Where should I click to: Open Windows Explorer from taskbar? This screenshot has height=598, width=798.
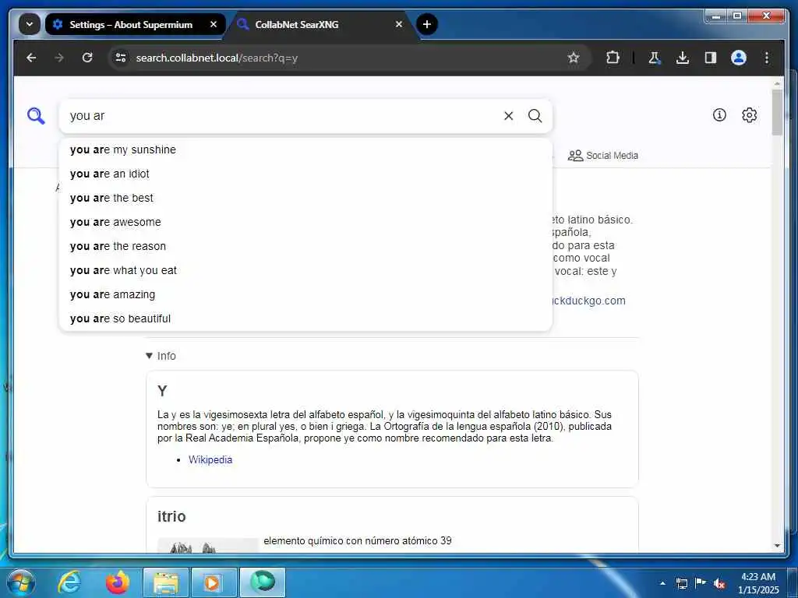click(166, 582)
